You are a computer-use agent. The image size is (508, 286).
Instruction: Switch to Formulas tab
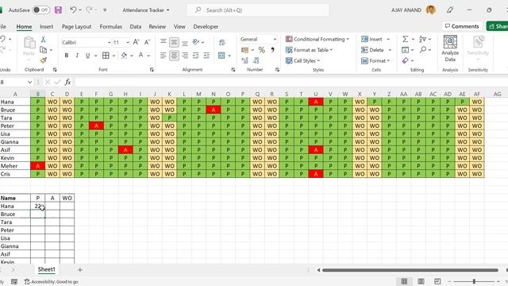click(111, 26)
